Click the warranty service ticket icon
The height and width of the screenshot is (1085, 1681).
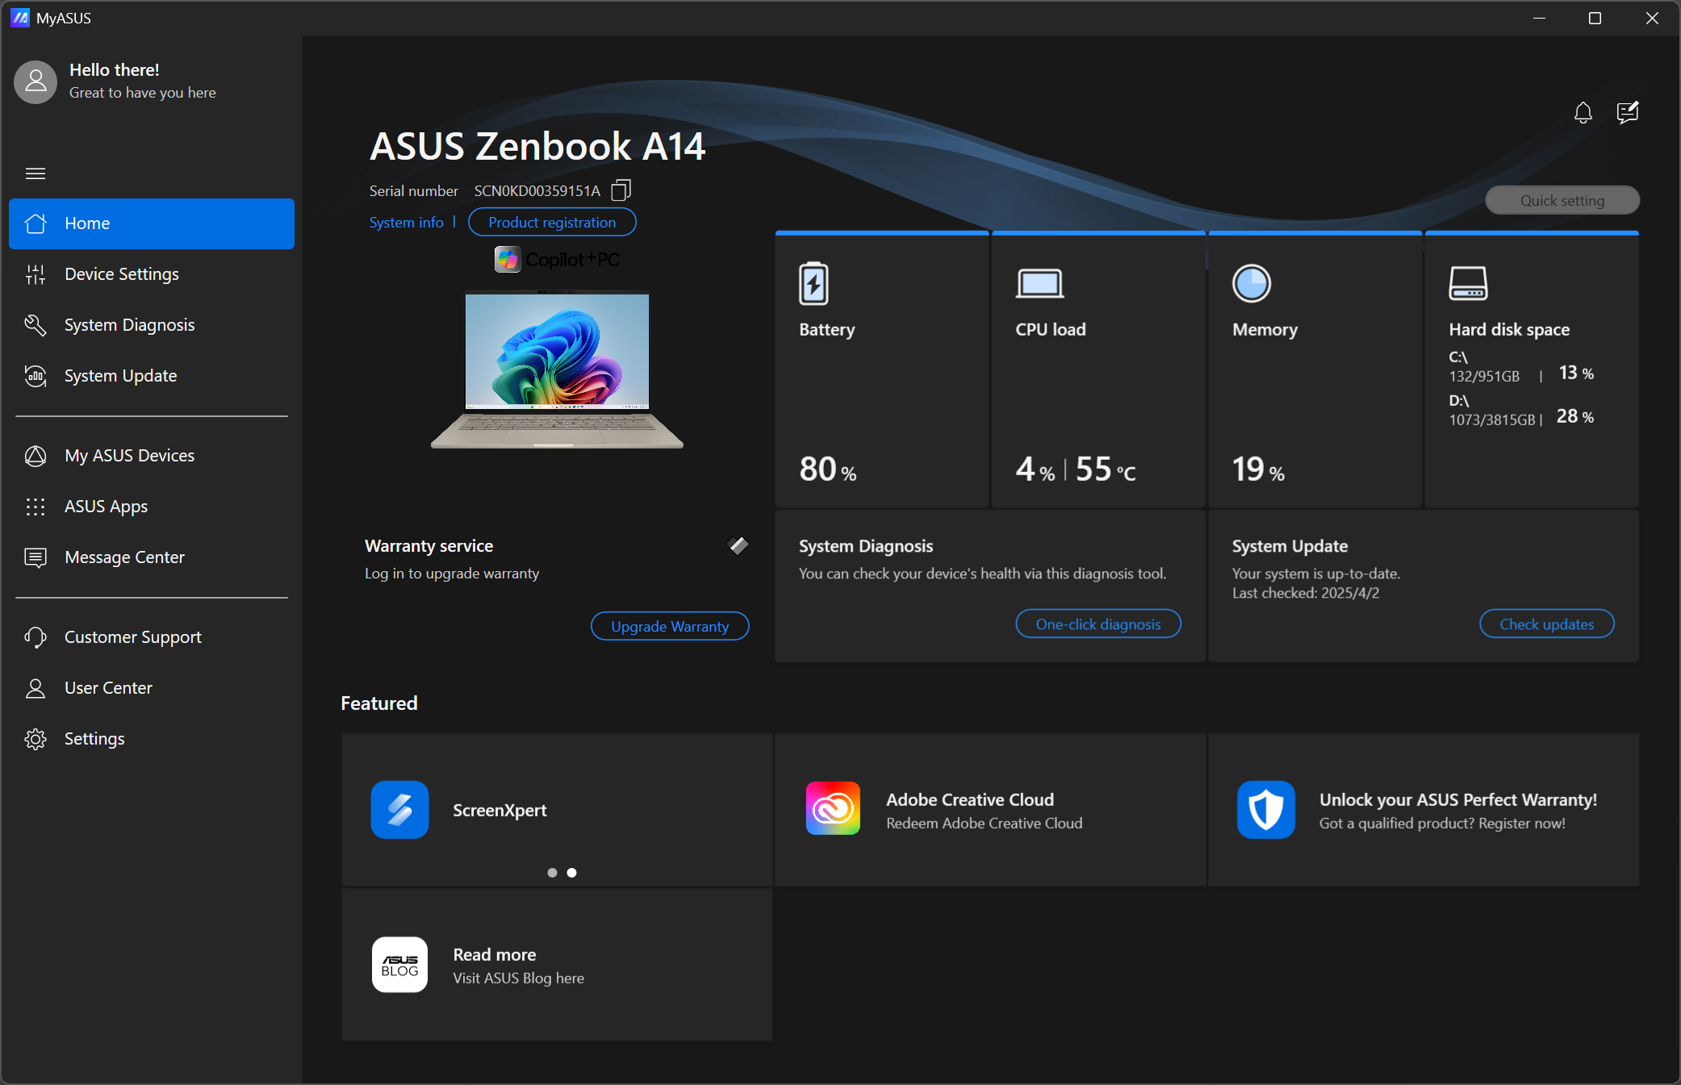(738, 546)
